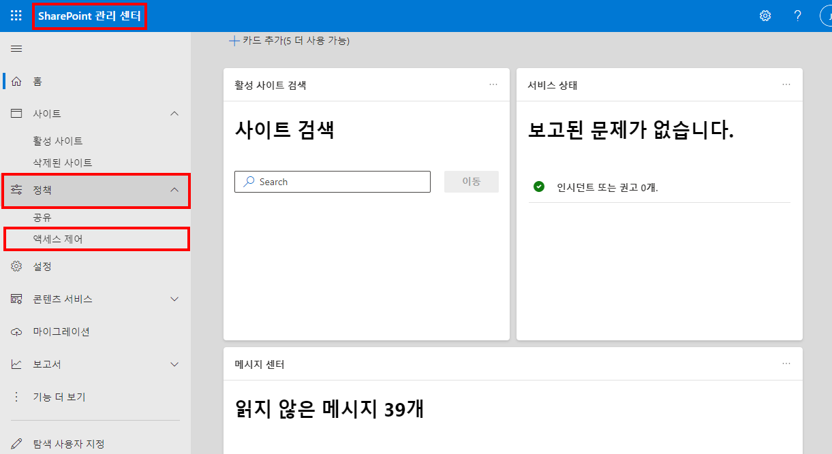Click 서비스 상태 card title
The height and width of the screenshot is (454, 832).
(553, 85)
